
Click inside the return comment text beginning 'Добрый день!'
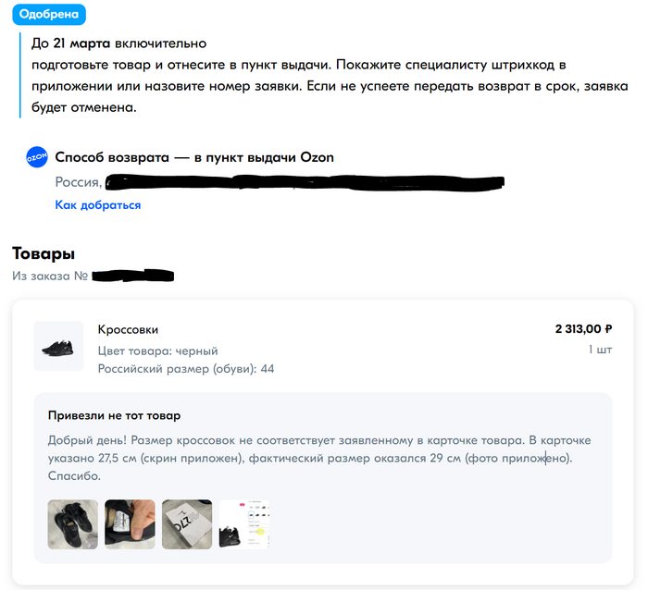pyautogui.click(x=319, y=458)
